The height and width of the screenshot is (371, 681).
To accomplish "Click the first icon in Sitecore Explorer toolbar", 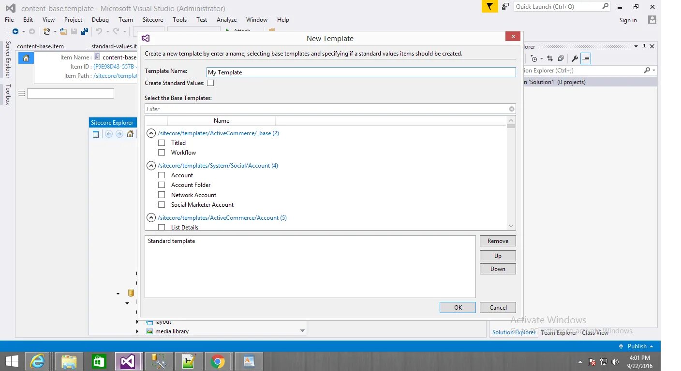I will [x=96, y=134].
